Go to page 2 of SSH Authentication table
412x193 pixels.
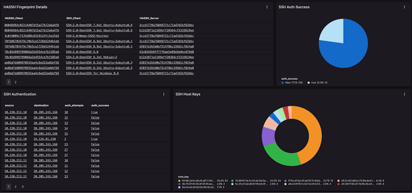[x=15, y=186]
